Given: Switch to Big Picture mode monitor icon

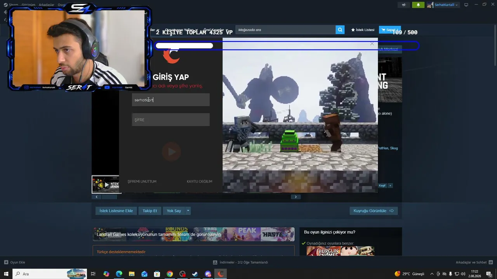Looking at the screenshot, I should [466, 5].
